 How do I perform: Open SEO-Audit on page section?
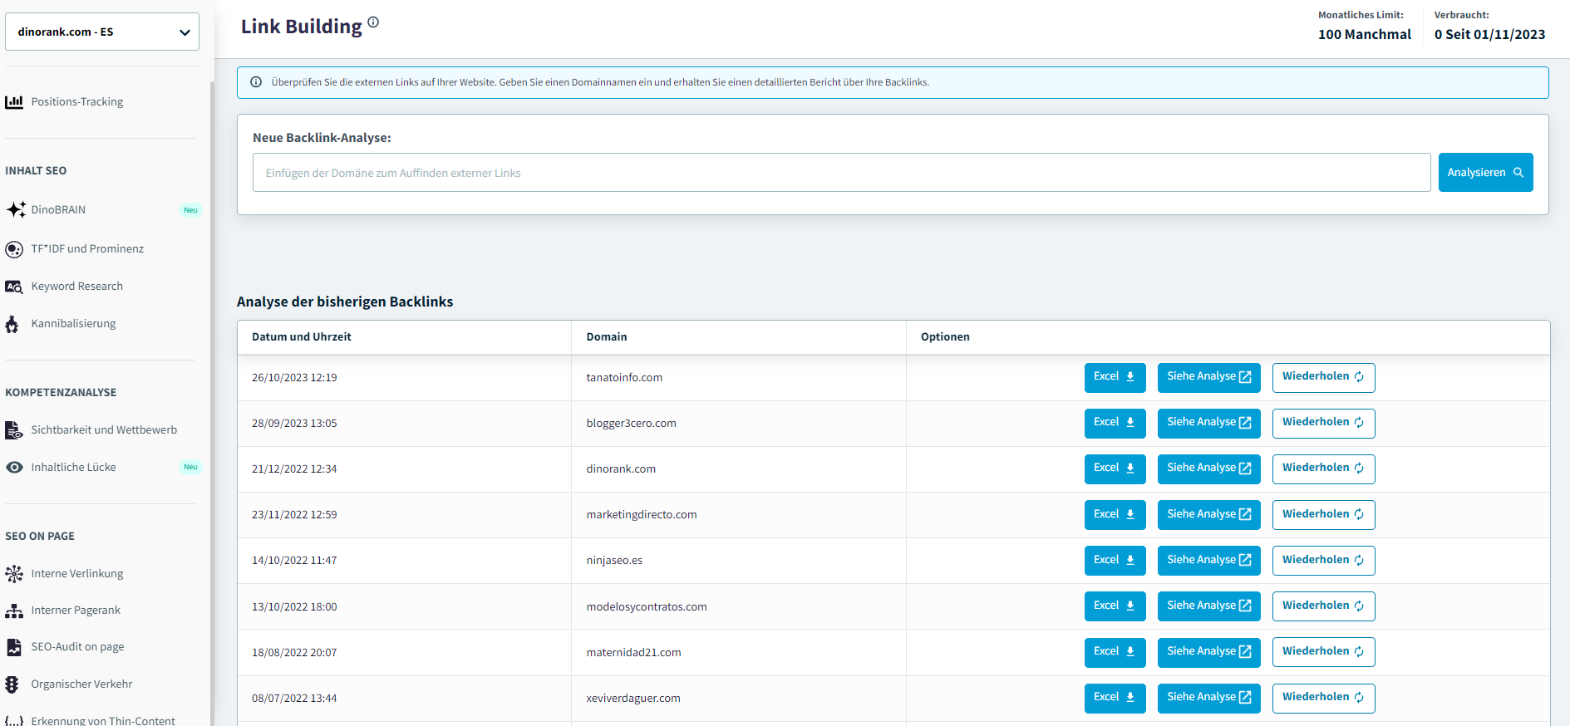click(x=77, y=647)
